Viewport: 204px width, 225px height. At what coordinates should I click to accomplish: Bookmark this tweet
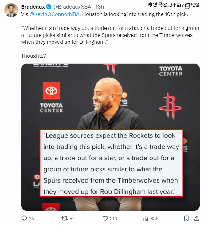pyautogui.click(x=186, y=219)
